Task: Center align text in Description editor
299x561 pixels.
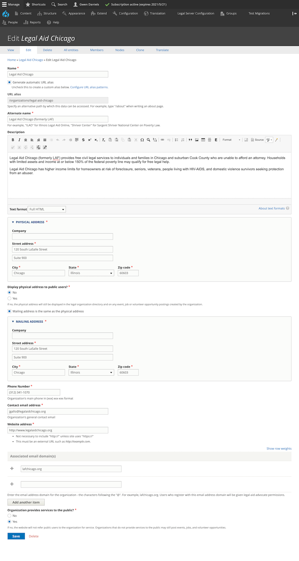Action: pos(26,140)
